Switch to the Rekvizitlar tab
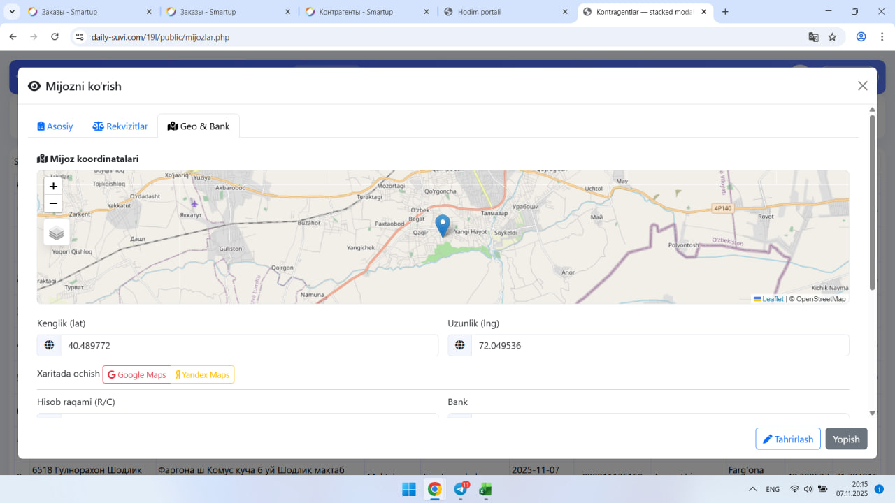The width and height of the screenshot is (895, 503). point(120,126)
